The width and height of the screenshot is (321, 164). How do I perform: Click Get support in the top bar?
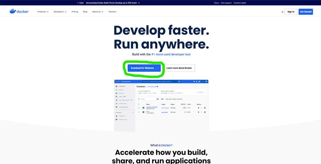pyautogui.click(x=226, y=3)
